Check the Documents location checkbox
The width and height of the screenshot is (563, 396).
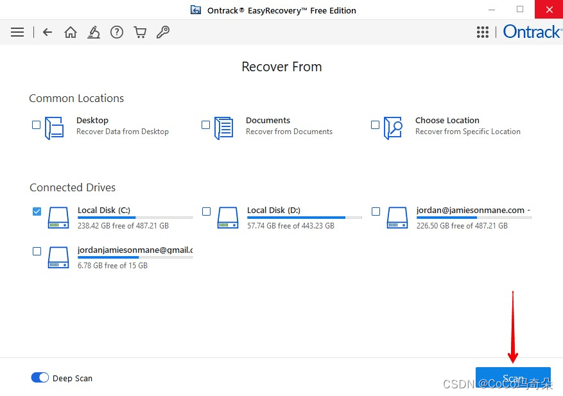click(206, 125)
